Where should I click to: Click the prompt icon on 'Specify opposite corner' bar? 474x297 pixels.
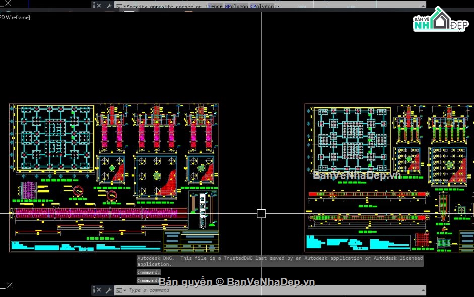tap(118, 6)
